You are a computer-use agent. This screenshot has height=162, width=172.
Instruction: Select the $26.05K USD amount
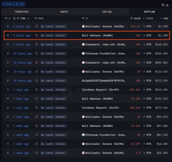tap(162, 153)
